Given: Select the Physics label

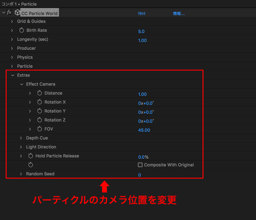Looking at the screenshot, I should (x=25, y=57).
